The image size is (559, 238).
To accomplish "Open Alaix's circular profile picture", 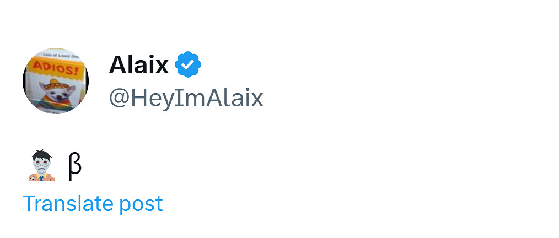I will [x=56, y=80].
